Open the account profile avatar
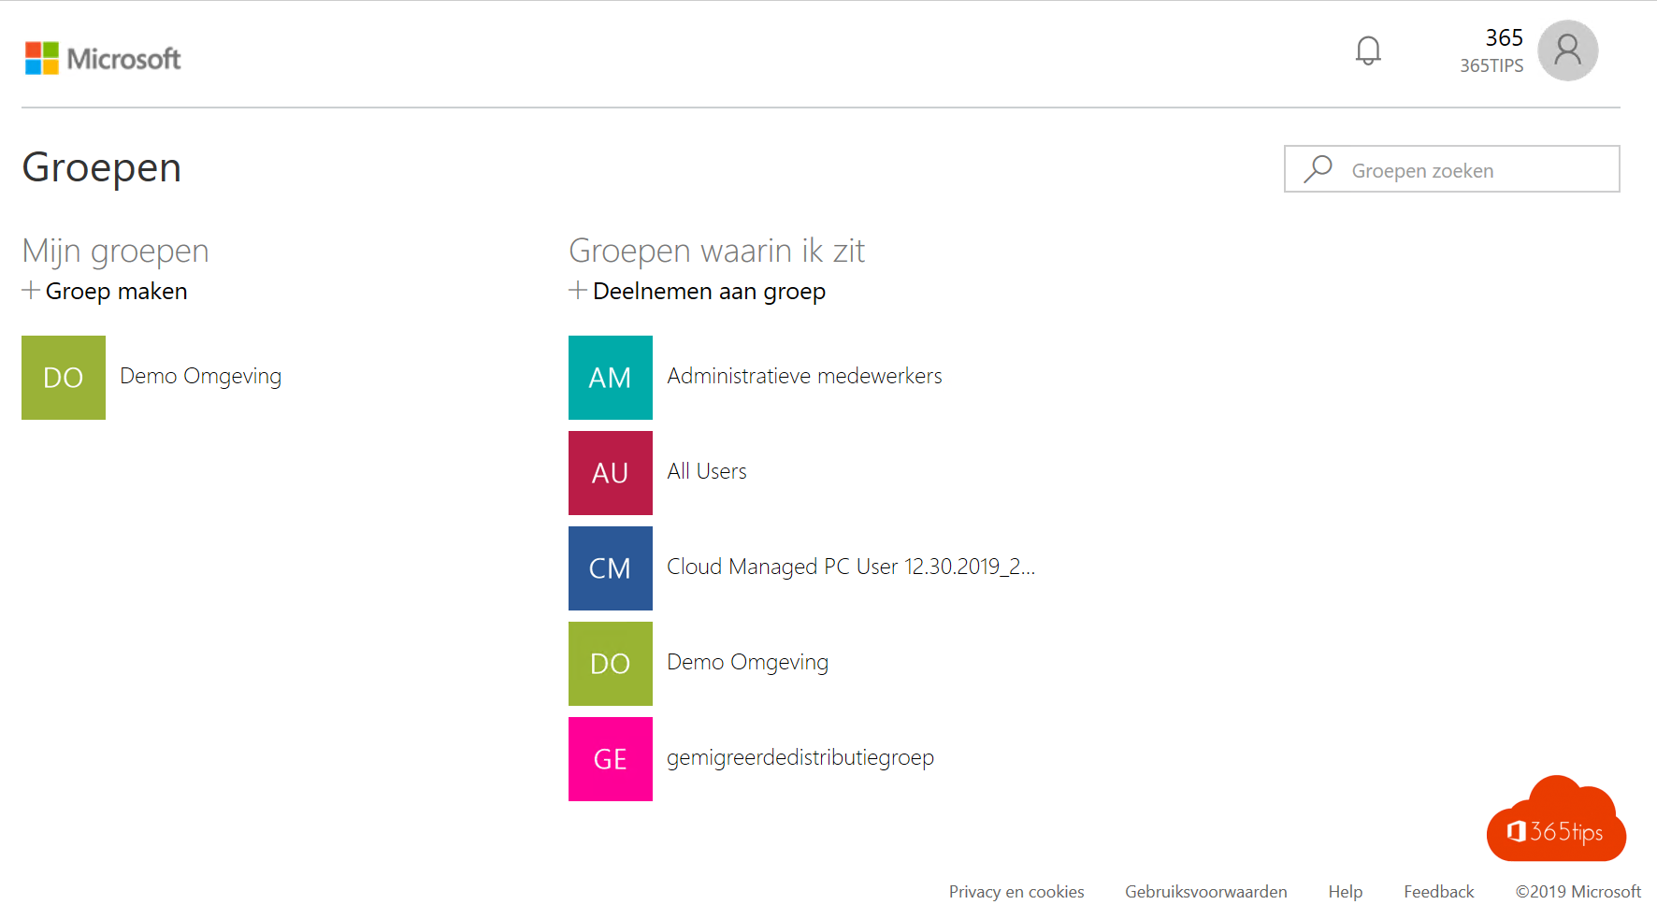Viewport: 1657px width, 919px height. pyautogui.click(x=1568, y=50)
